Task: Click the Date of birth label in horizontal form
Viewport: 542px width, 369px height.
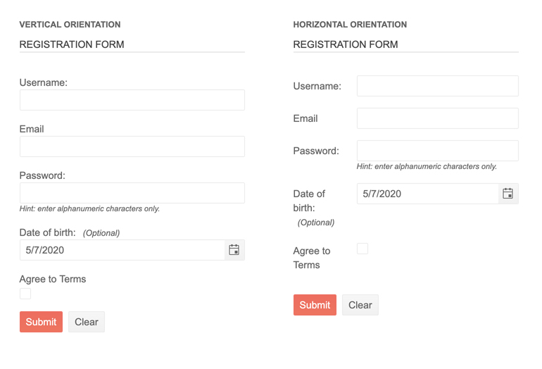Action: tap(309, 201)
